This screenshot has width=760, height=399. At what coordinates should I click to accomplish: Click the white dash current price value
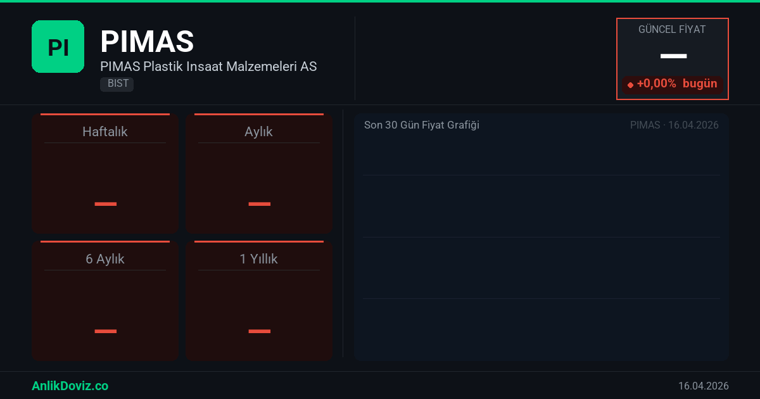(x=673, y=56)
